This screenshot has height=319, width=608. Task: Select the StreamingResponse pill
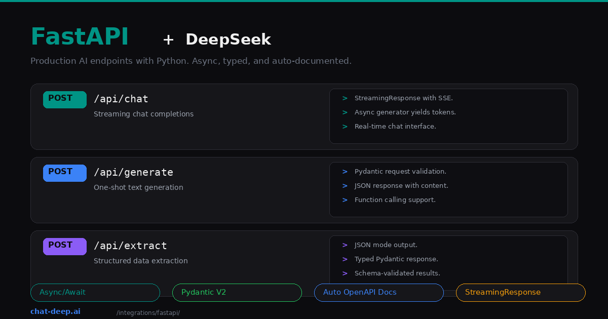520,292
